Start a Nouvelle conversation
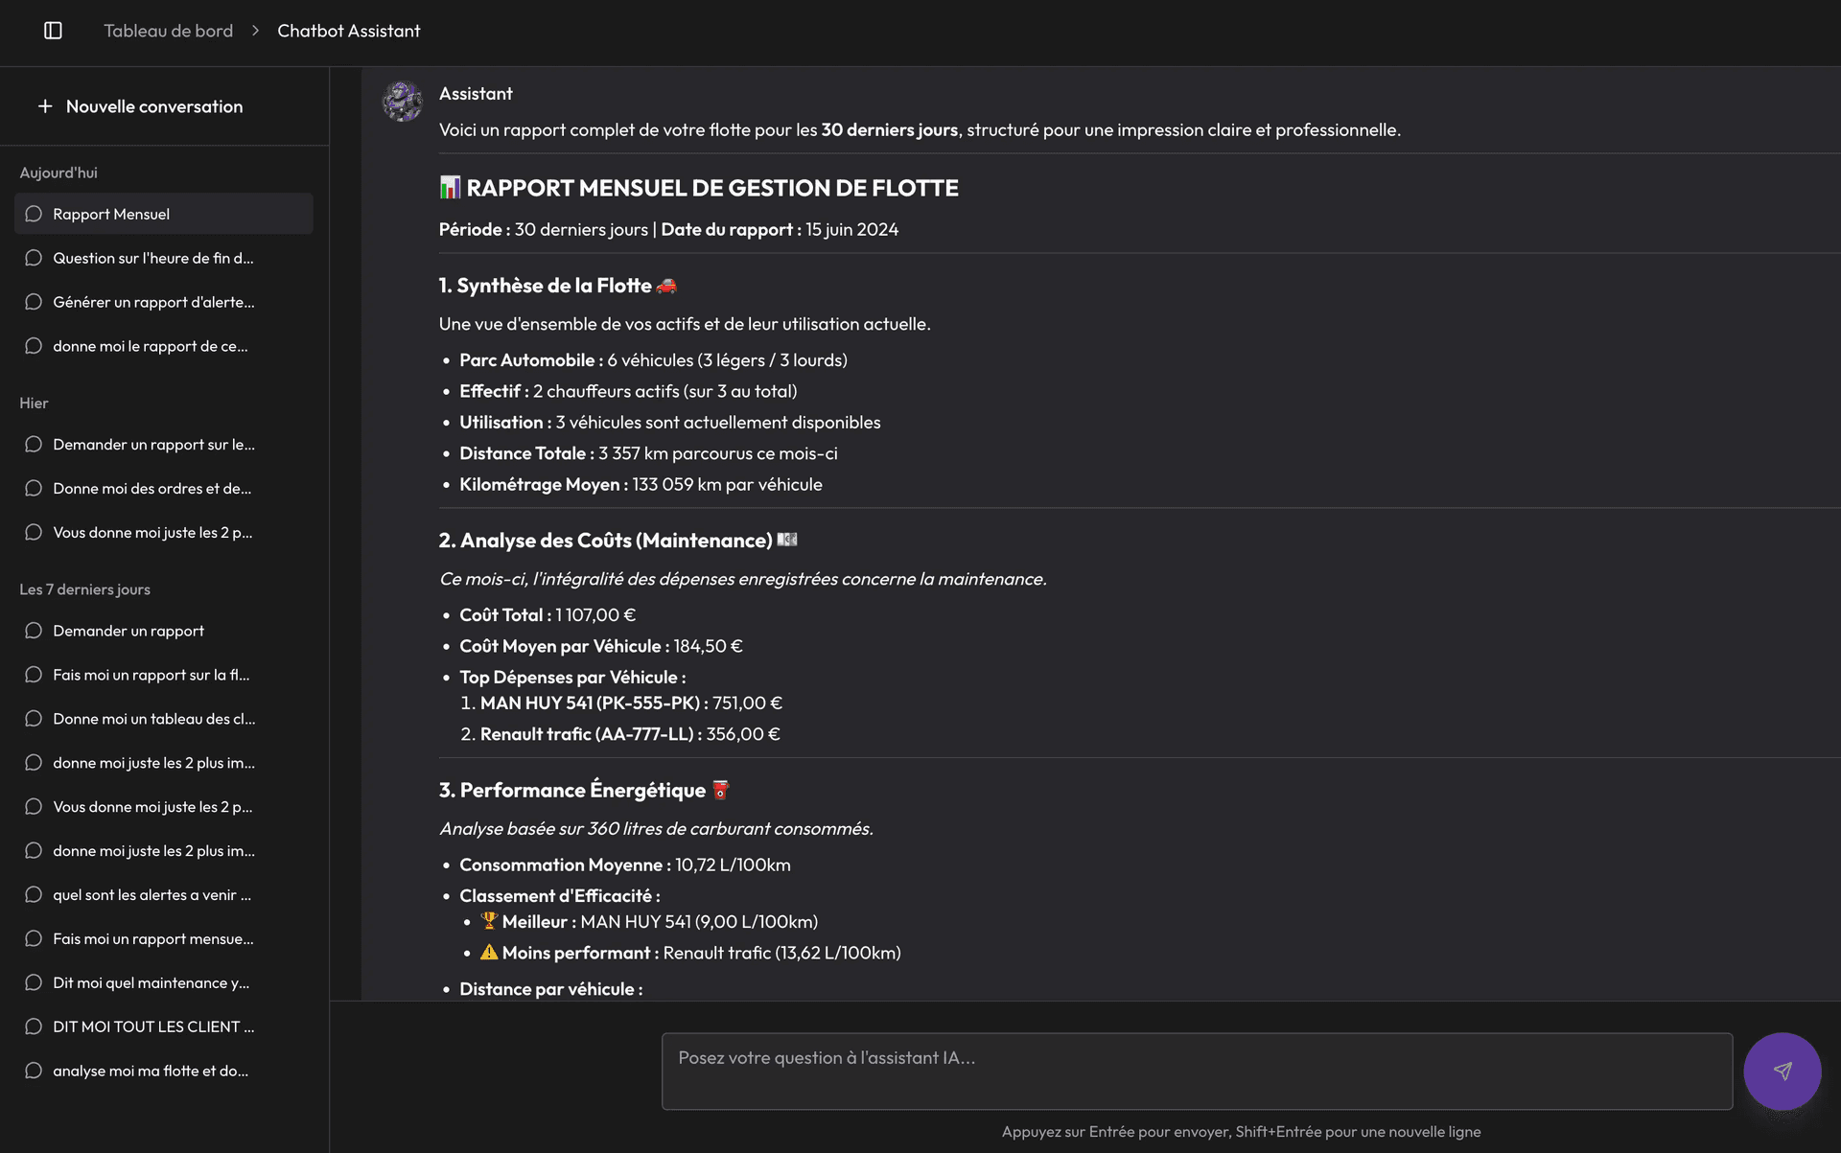Viewport: 1841px width, 1153px height. 153,105
